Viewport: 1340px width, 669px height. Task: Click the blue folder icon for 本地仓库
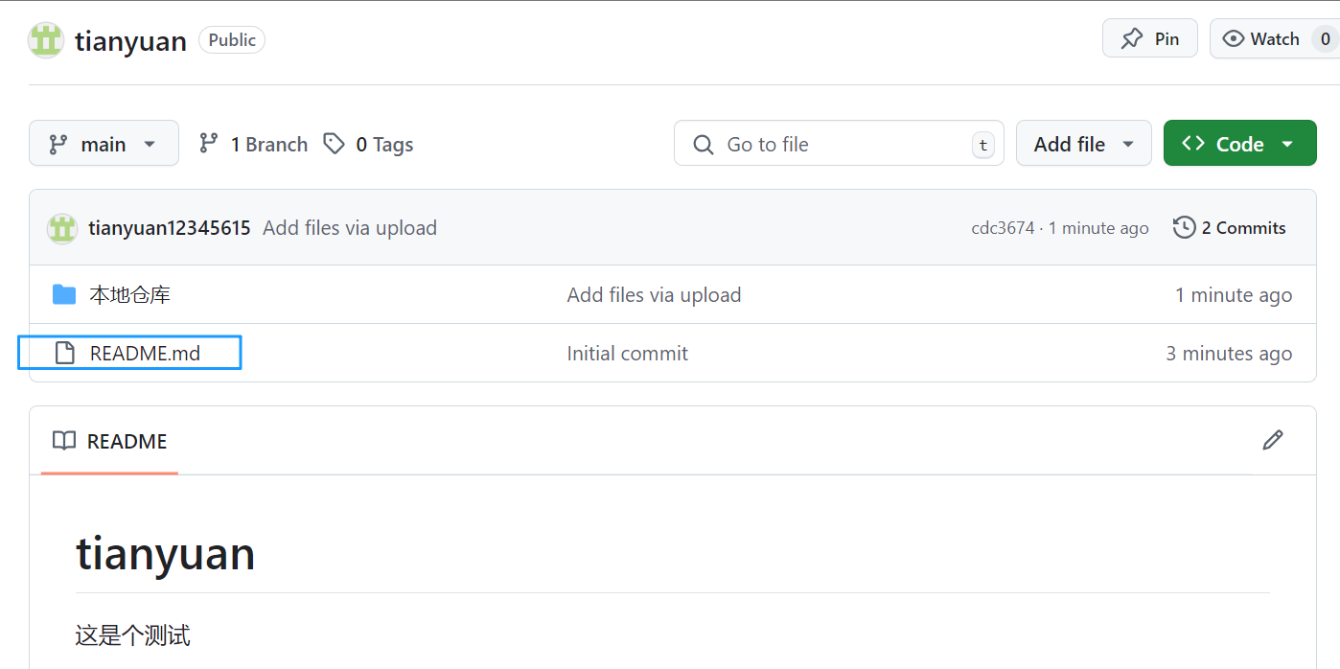[x=64, y=294]
